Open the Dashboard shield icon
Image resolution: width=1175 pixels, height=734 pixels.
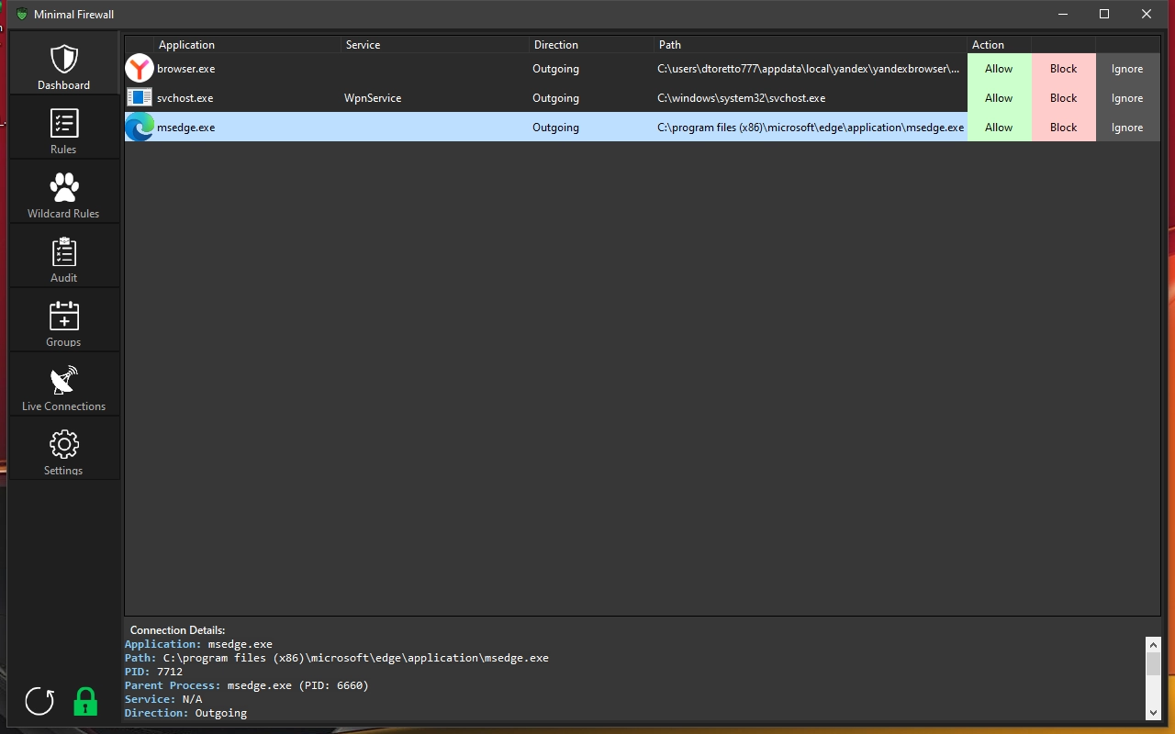coord(64,60)
